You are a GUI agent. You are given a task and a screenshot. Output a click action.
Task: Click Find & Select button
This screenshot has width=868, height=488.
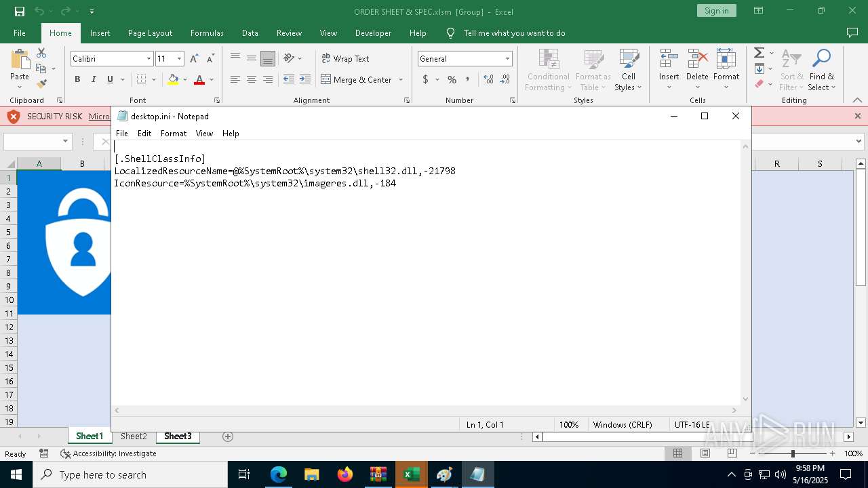pyautogui.click(x=822, y=70)
